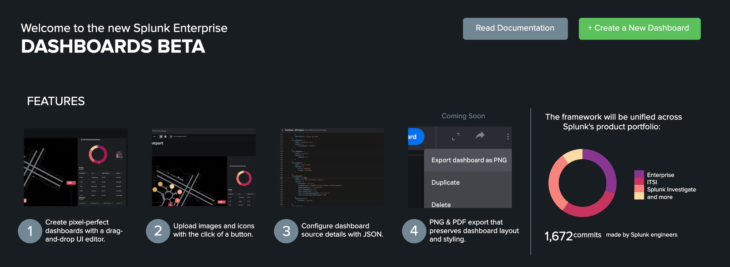Click the ITSI crimson legend swatch
Image resolution: width=730 pixels, height=267 pixels.
[x=639, y=181]
